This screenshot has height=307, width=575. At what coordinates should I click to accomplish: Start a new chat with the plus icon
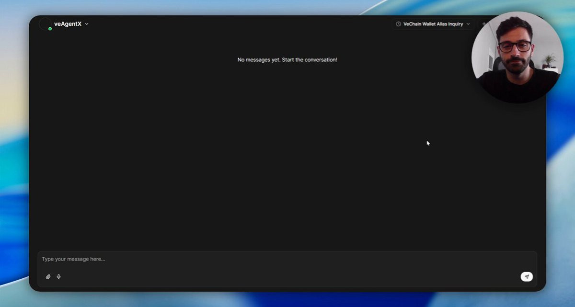click(x=484, y=24)
